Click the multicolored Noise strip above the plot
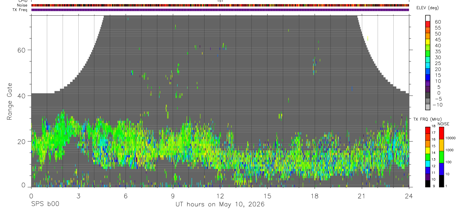Screen dimensions: 460x212 (x=220, y=5)
